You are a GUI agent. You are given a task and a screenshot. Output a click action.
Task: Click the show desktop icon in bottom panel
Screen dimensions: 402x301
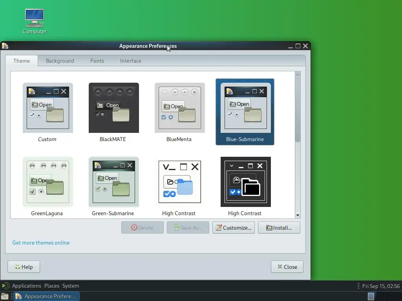pos(5,296)
